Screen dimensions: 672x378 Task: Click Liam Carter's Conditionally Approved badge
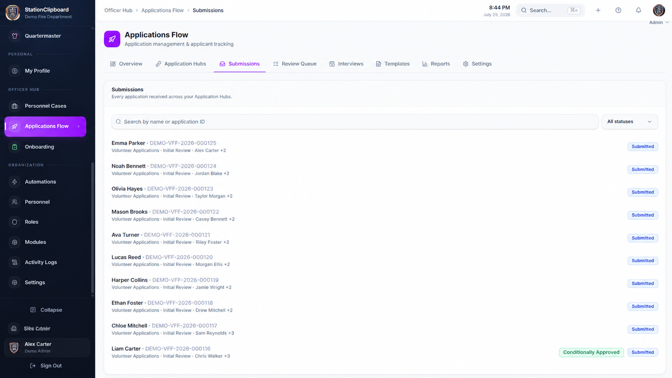coord(591,352)
